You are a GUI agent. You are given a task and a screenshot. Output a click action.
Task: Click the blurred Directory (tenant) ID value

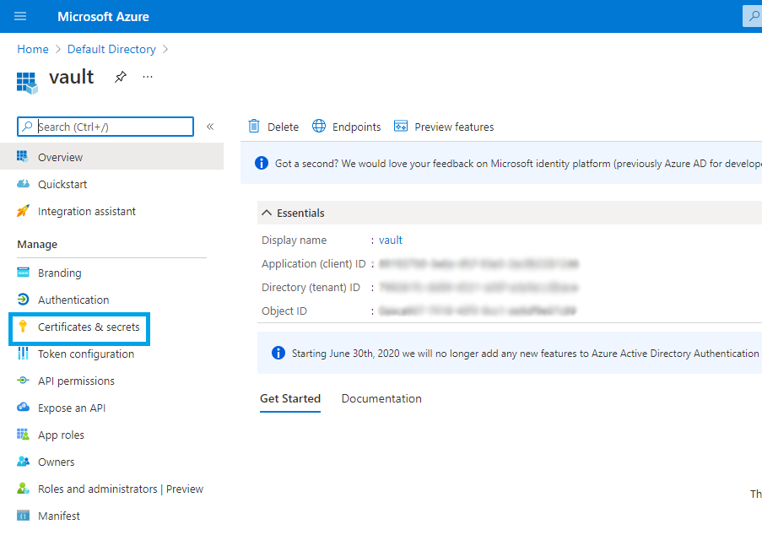coord(478,287)
